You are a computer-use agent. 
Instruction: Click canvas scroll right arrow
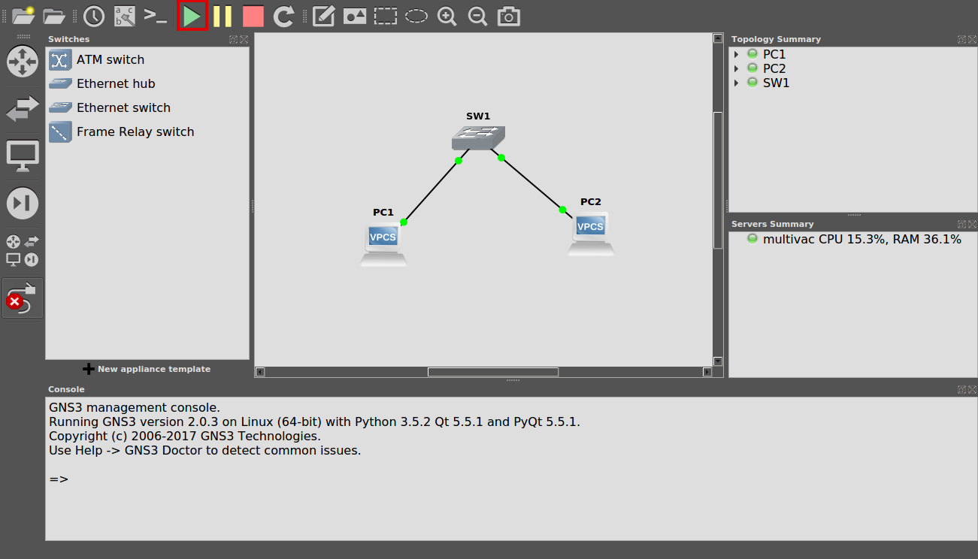[707, 372]
